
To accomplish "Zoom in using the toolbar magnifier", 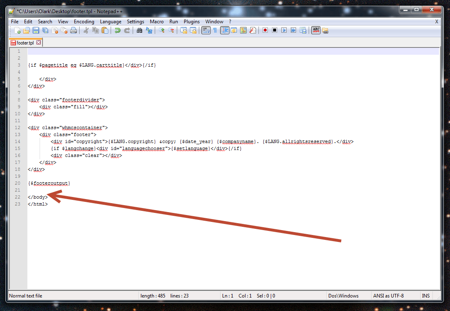I will click(161, 30).
